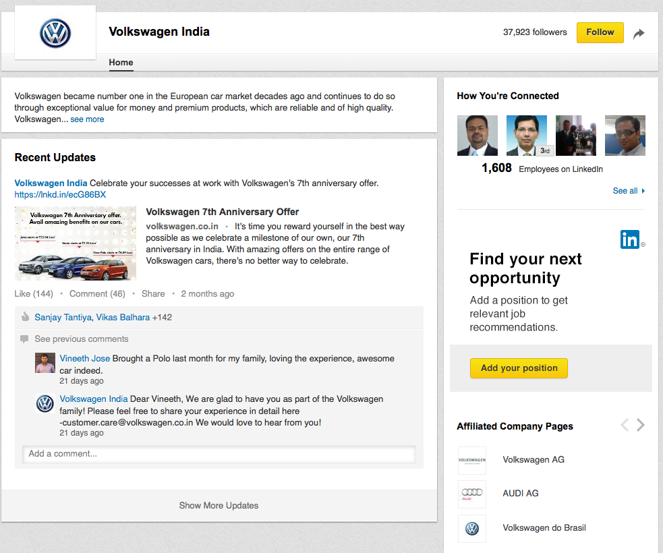Open the third connected employee photo

click(576, 136)
